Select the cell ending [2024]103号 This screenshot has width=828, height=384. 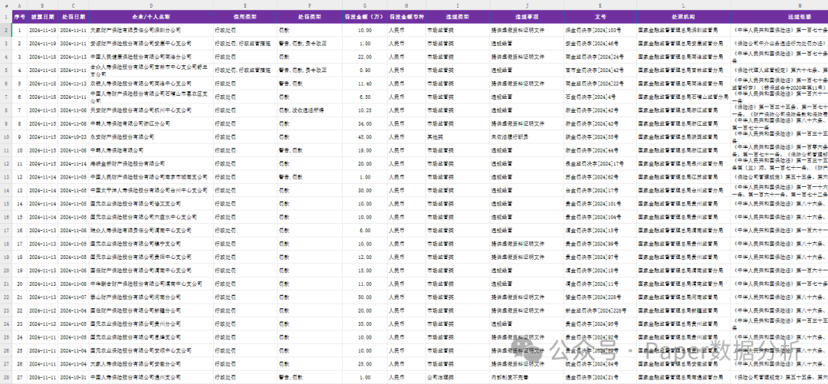point(600,30)
